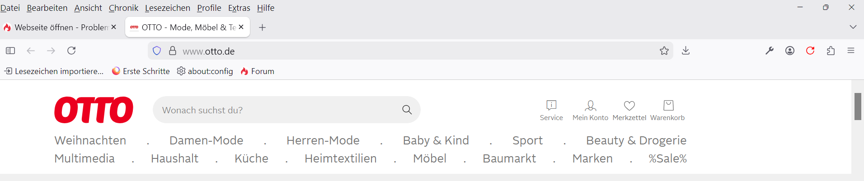Screen dimensions: 864x181
Task: Click the tracking protection shield icon
Action: tap(157, 51)
